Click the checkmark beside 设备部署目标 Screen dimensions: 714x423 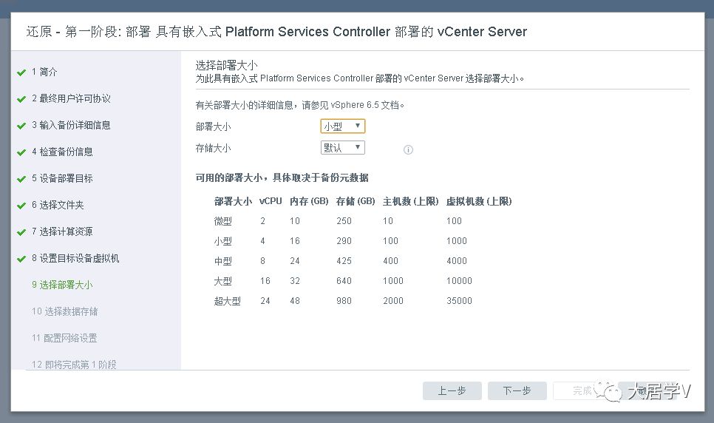point(21,179)
